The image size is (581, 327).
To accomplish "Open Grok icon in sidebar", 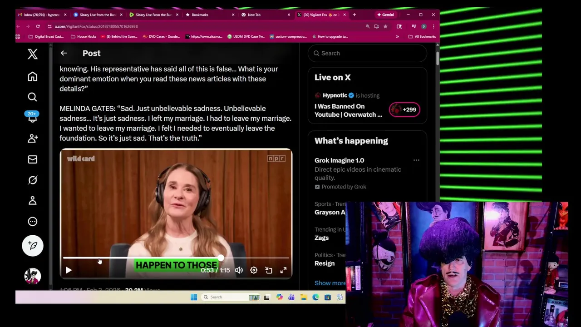I will (x=32, y=180).
